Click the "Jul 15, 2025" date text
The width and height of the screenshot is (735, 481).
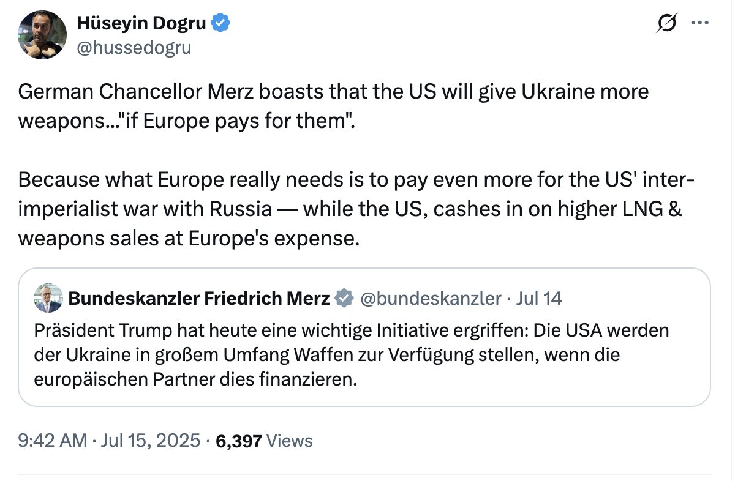tap(149, 440)
